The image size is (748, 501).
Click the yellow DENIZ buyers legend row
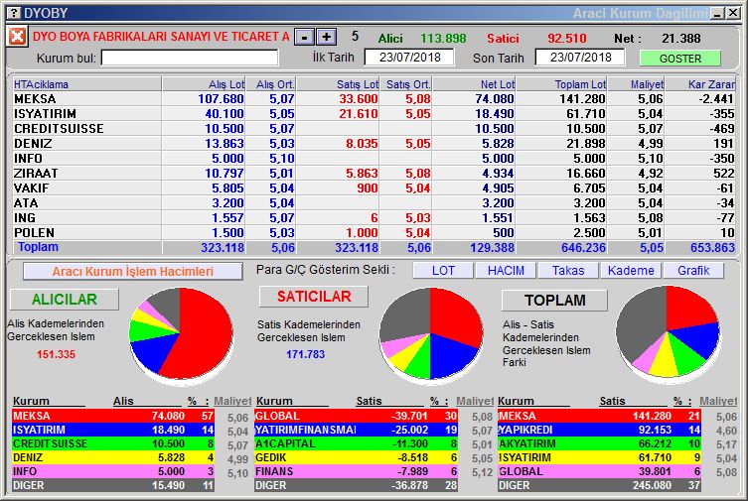pyautogui.click(x=113, y=457)
